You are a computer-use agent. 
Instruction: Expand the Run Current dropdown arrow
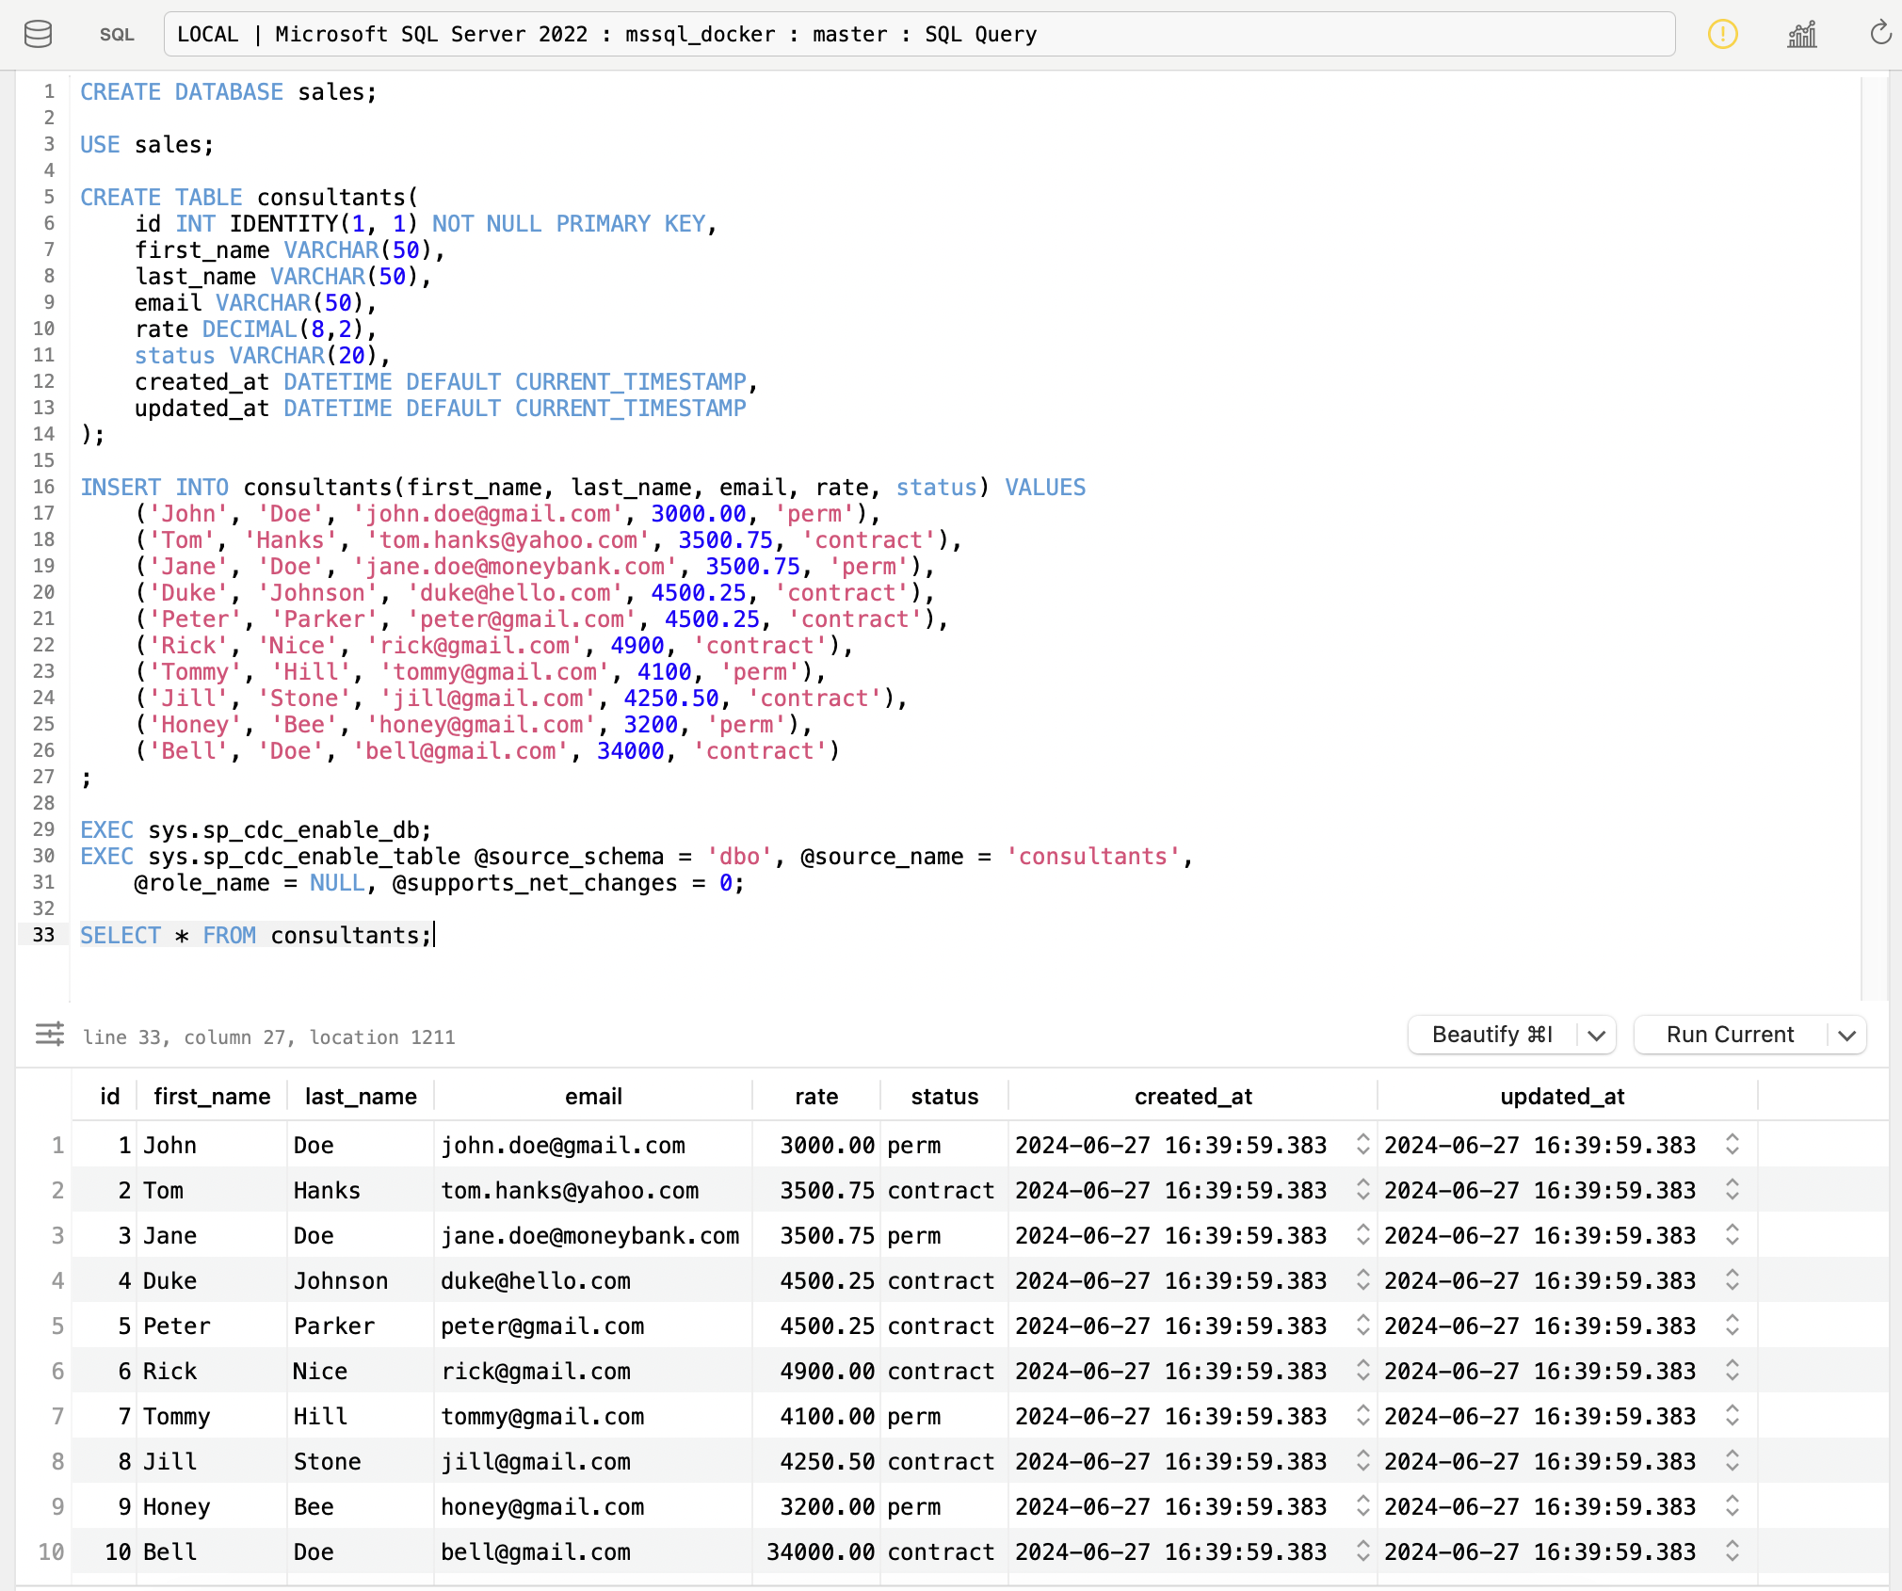coord(1846,1036)
